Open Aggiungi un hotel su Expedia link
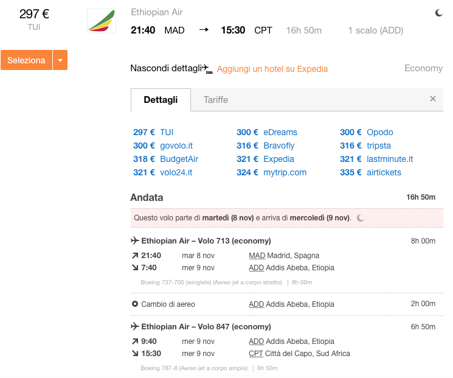453x378 pixels. (x=272, y=69)
